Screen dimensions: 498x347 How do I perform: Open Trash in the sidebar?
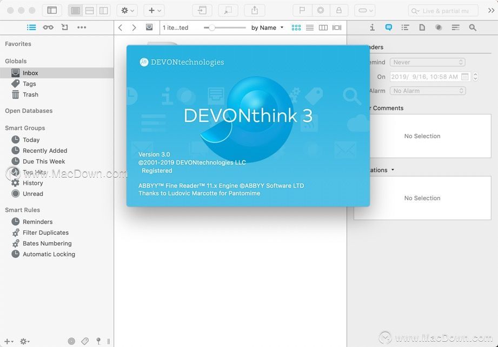tap(57, 94)
